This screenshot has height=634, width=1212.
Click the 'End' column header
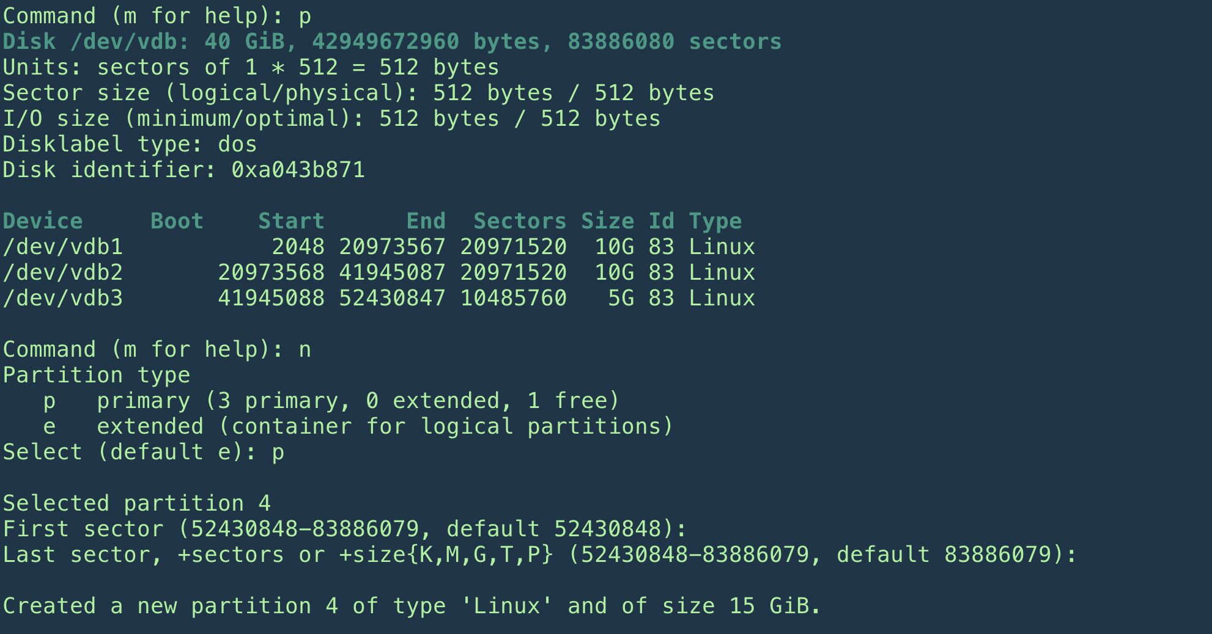pyautogui.click(x=426, y=221)
